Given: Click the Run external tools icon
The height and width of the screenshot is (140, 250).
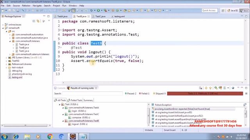Looking at the screenshot, I should pos(105,10).
